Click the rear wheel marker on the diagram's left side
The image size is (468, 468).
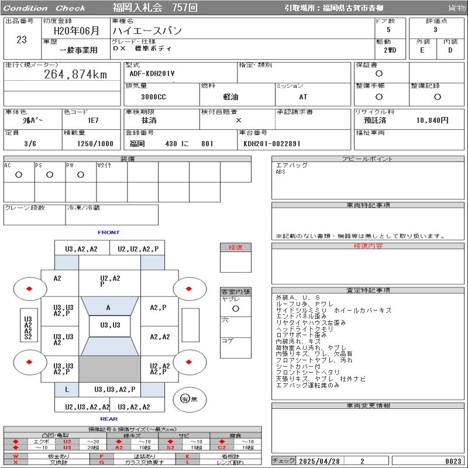[30, 362]
